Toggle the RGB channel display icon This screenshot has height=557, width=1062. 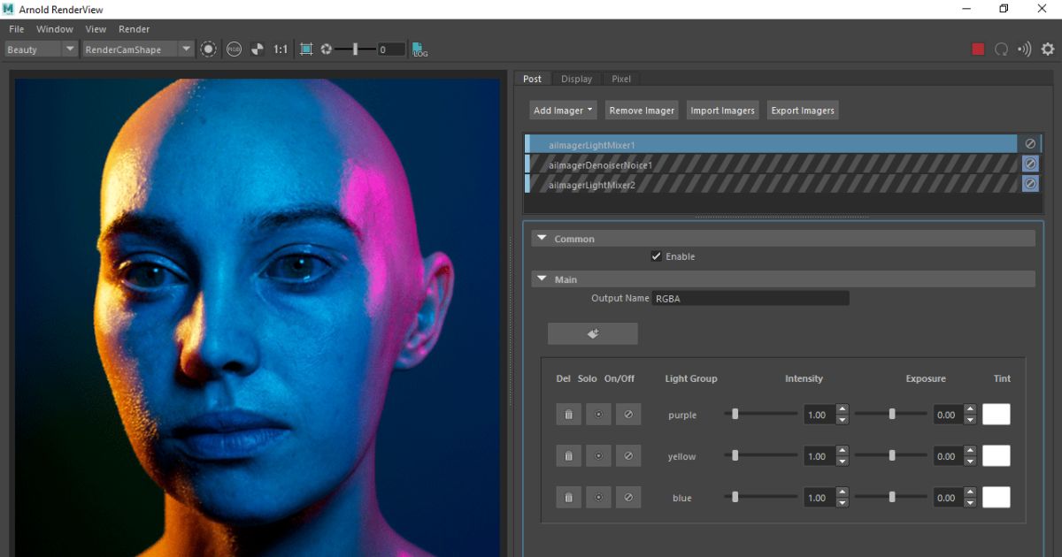click(x=234, y=50)
